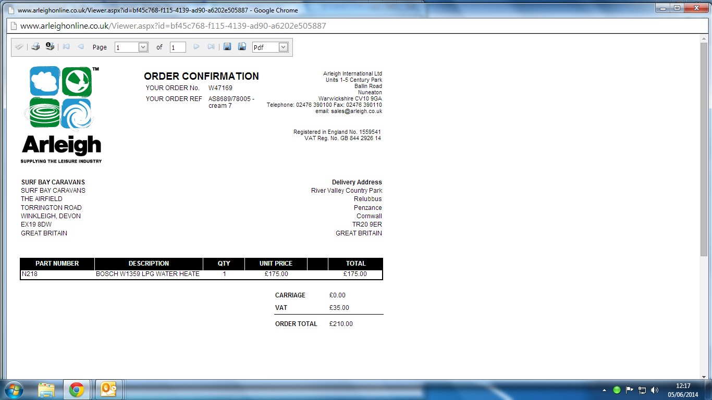Click the carriage amount £0.00
The image size is (712, 400).
coord(338,295)
